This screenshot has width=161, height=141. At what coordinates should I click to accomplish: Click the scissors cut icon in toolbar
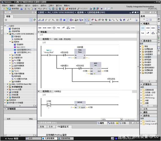click(25, 9)
